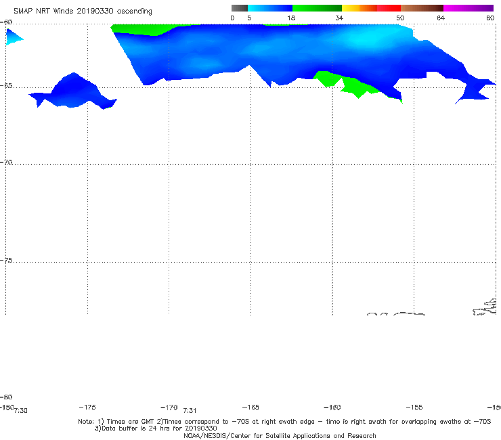The width and height of the screenshot is (501, 440).
Task: Click the longitude label '-165'
Action: (x=250, y=408)
